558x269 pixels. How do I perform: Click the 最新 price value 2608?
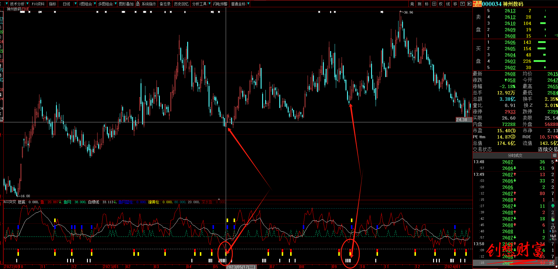510,74
